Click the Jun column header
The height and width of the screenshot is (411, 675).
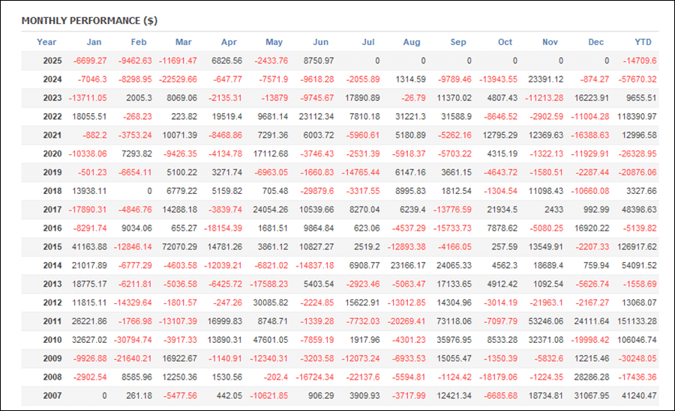[x=320, y=42]
